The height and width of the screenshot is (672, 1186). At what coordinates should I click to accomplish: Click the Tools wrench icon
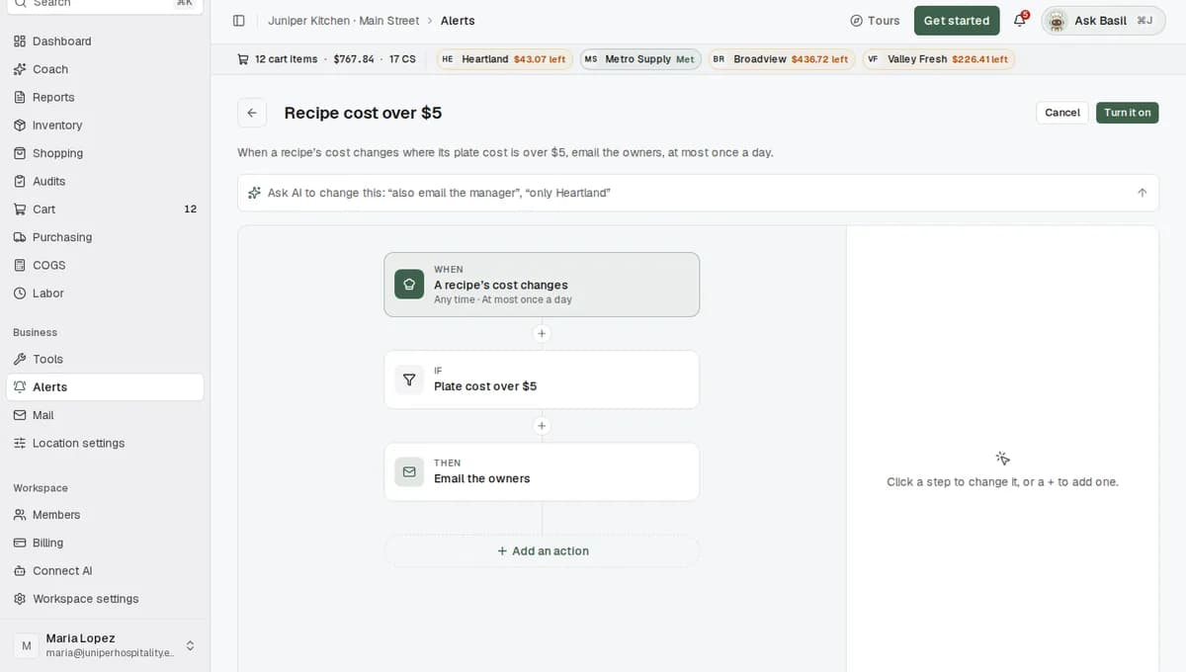coord(20,359)
